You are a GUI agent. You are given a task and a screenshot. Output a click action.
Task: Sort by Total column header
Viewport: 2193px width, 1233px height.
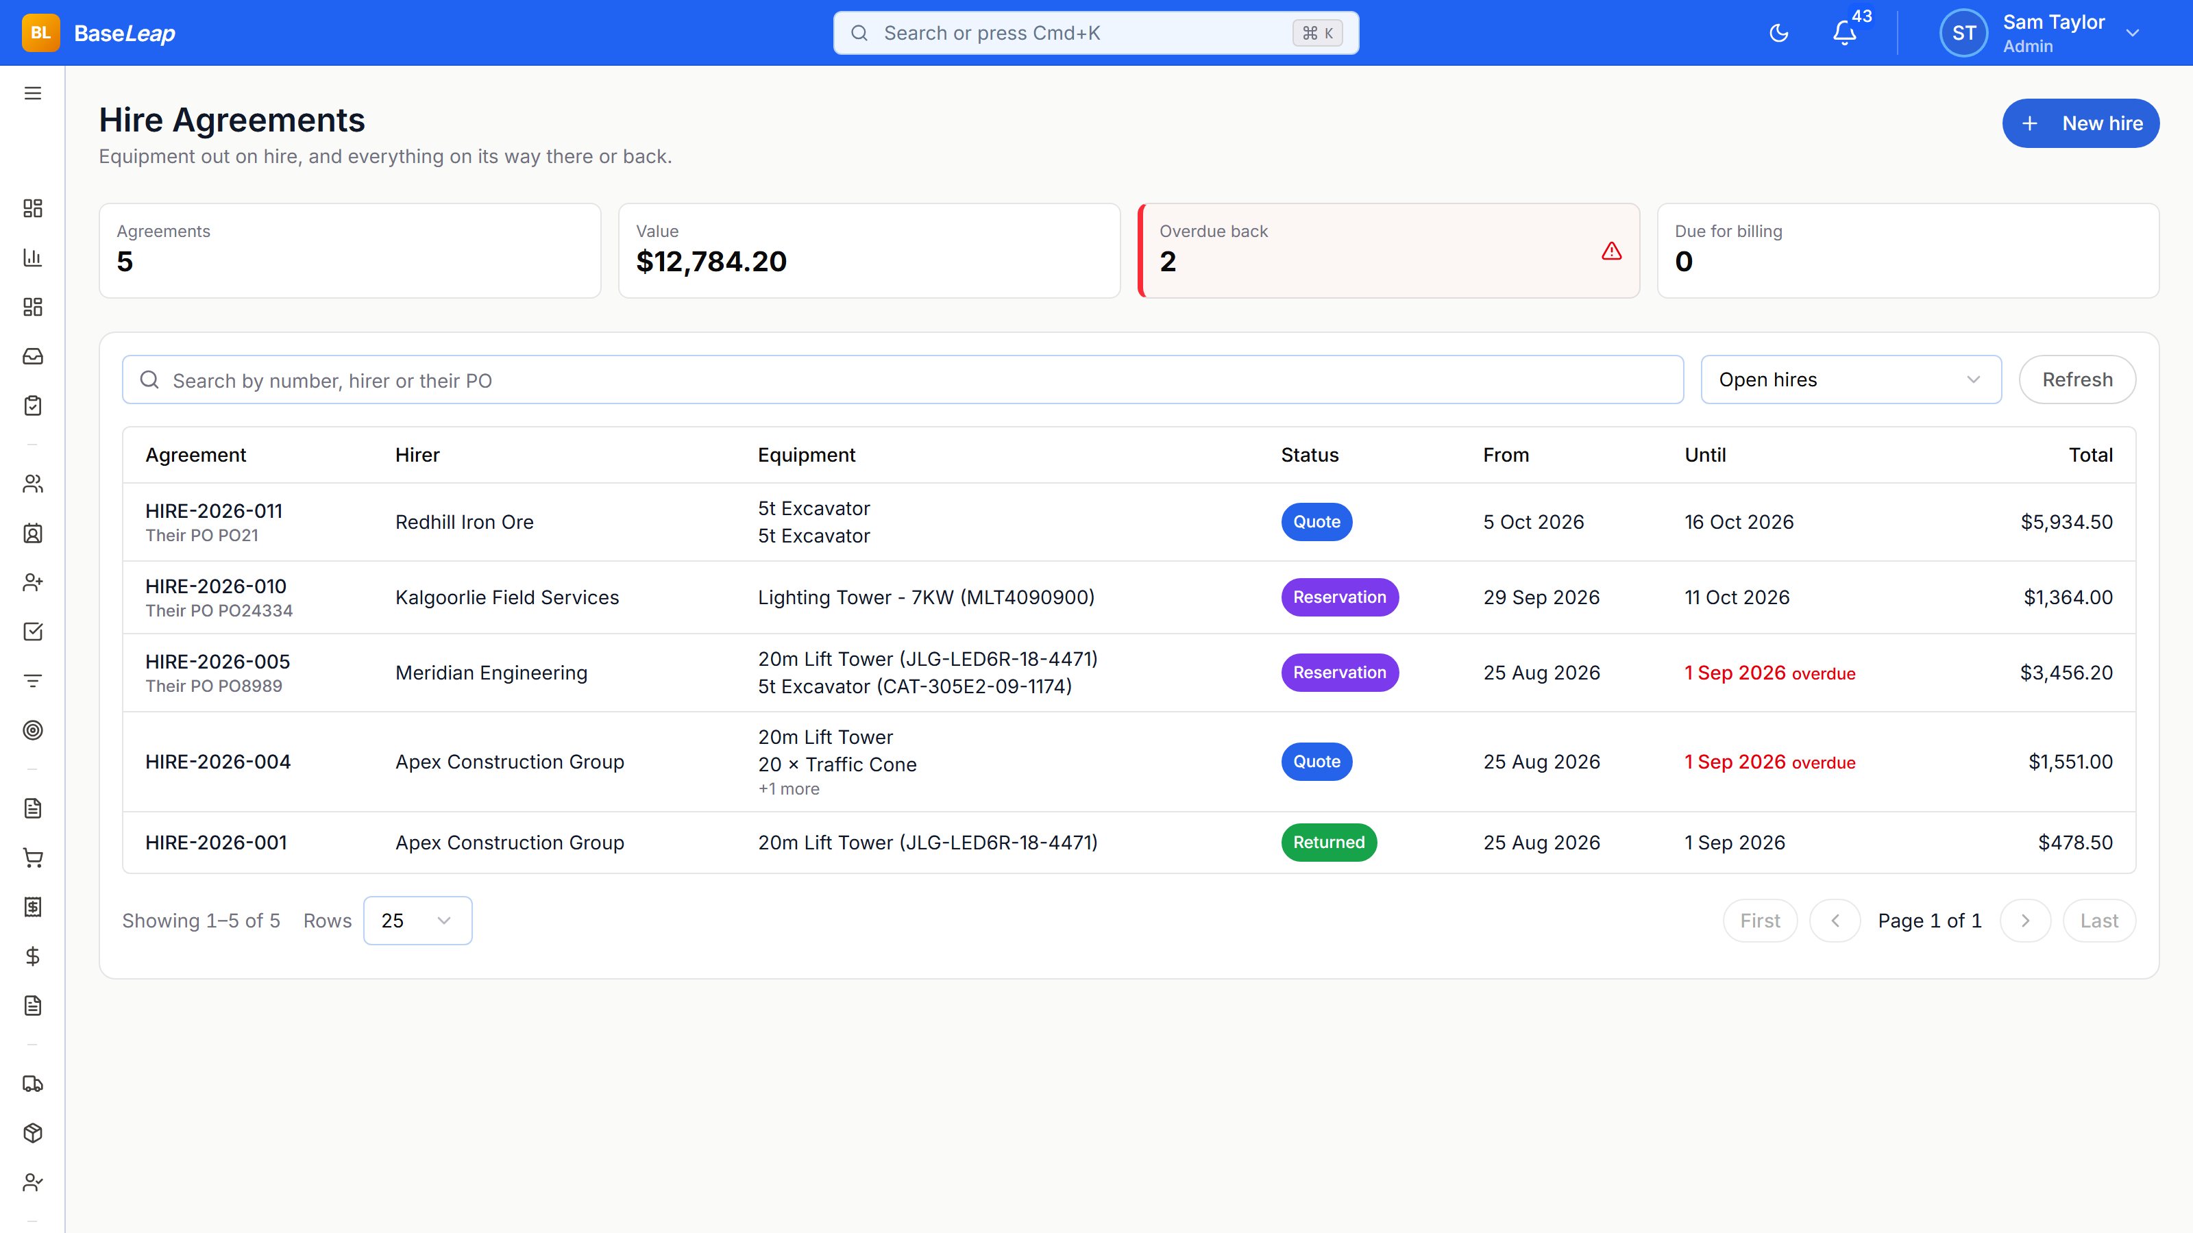click(2091, 456)
